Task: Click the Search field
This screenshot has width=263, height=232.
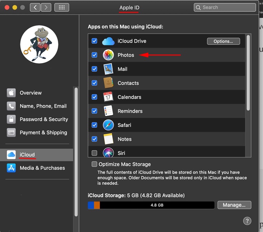Action: [x=225, y=7]
